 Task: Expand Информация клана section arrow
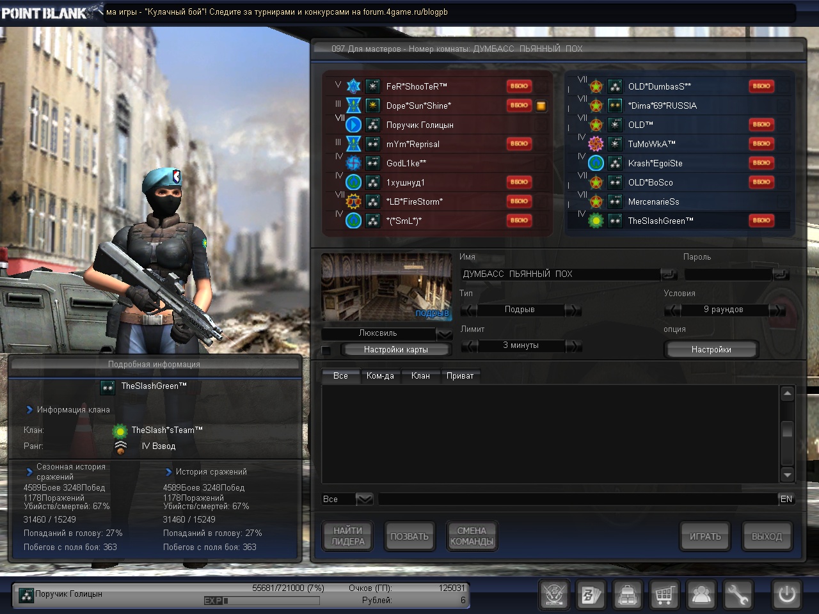29,409
